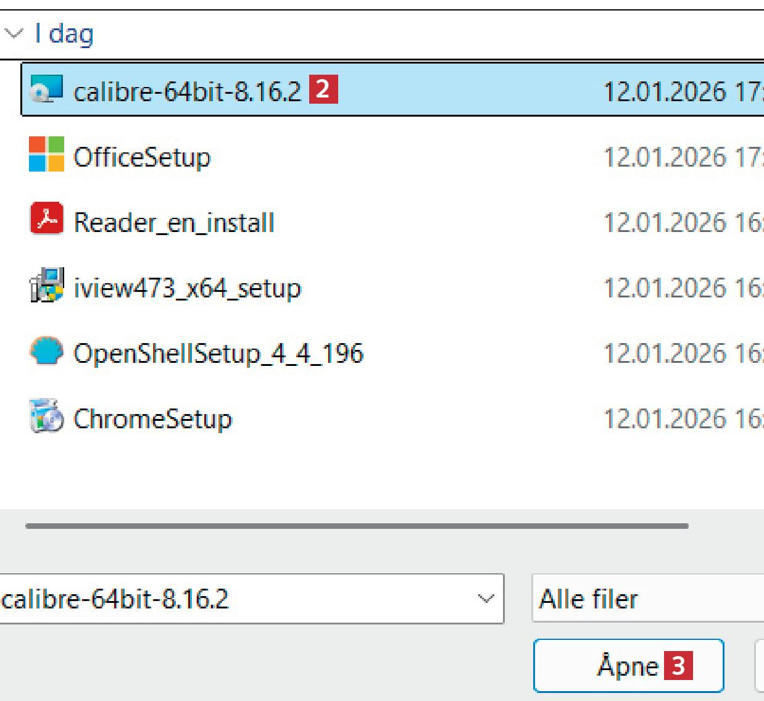Select the OpenShellSetup_4_4_196 file entry
This screenshot has width=764, height=701.
[x=218, y=354]
